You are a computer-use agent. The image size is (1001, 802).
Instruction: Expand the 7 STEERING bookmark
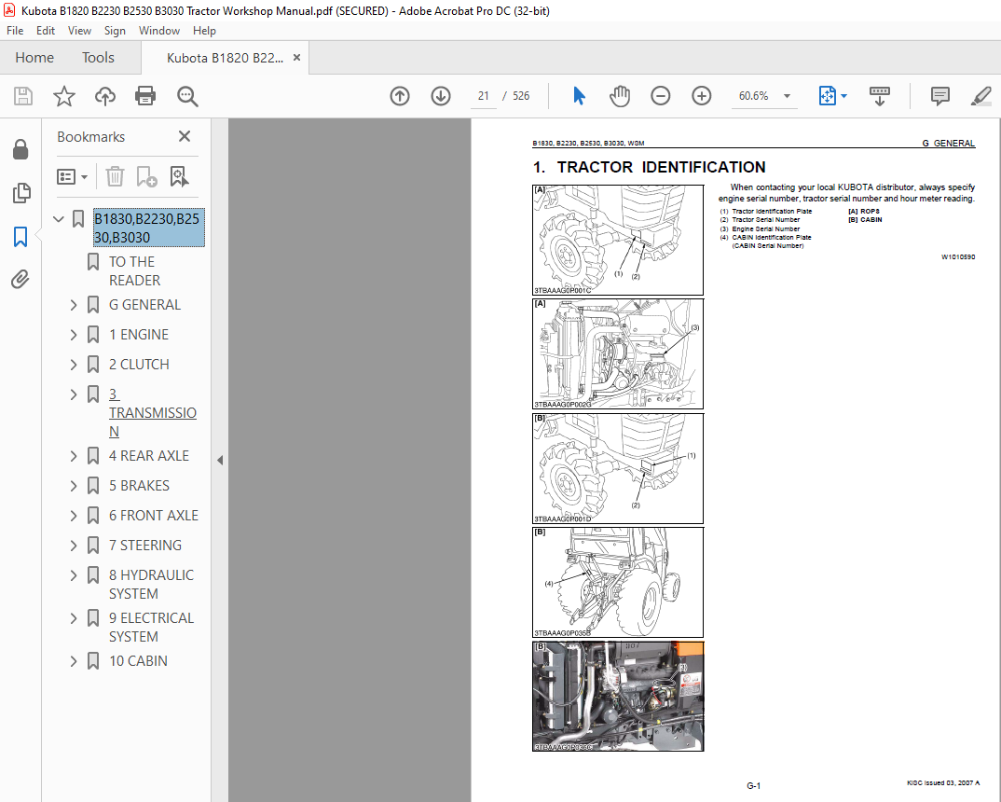click(x=74, y=546)
